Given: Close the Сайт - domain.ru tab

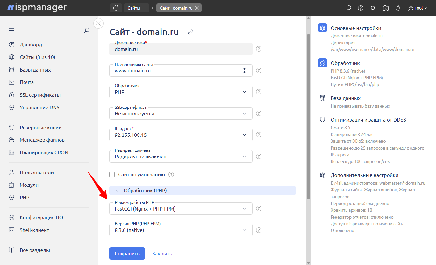Looking at the screenshot, I should [197, 8].
